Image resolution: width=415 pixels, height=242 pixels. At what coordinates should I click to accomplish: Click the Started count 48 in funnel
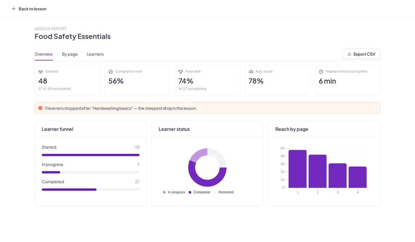(137, 147)
